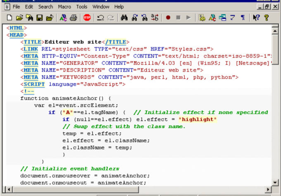Stop macro recording with the grey square

point(178,17)
